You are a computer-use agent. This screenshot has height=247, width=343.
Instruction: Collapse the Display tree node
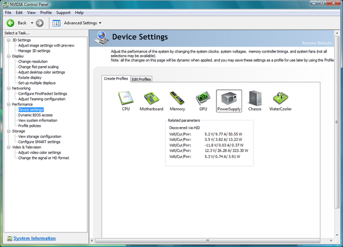coord(9,56)
